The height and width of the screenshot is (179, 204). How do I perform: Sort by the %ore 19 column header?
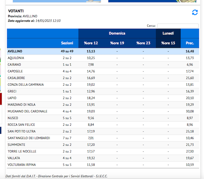(x=117, y=43)
